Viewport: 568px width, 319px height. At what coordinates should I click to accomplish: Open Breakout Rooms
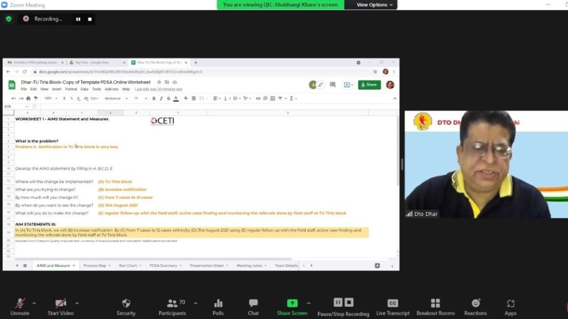pos(435,307)
